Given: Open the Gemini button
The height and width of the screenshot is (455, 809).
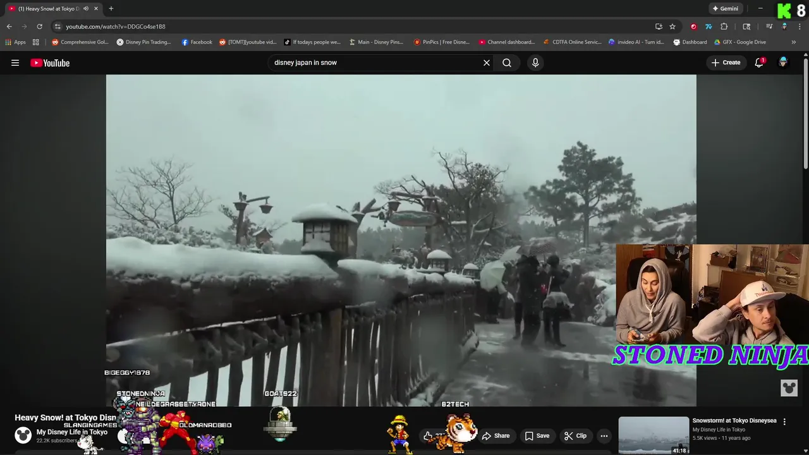Looking at the screenshot, I should tap(725, 9).
